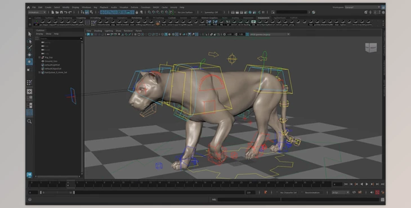Choose the Scale tool in toolbox
This screenshot has width=411, height=208.
click(29, 69)
